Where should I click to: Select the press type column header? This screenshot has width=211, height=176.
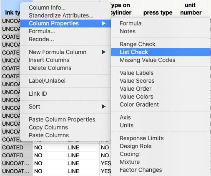158,12
